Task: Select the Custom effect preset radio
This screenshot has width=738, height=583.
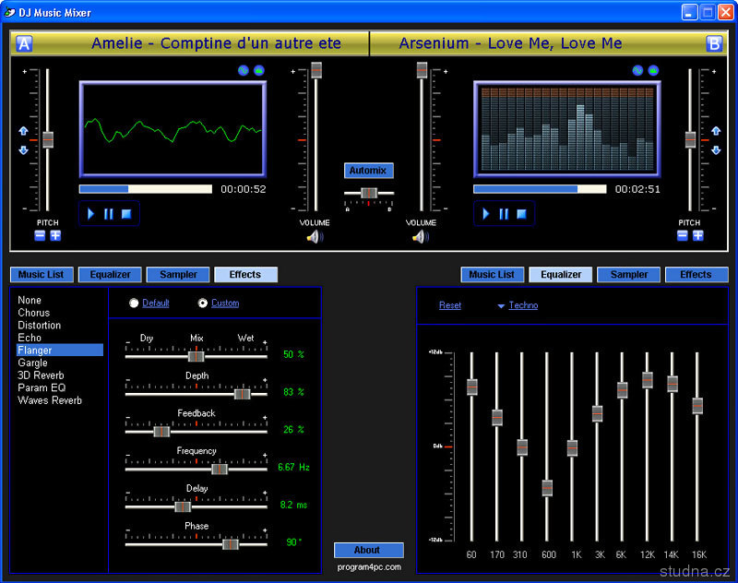Action: click(202, 303)
